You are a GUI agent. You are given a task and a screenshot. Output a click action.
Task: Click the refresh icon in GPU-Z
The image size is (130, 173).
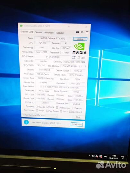[x=82, y=32]
